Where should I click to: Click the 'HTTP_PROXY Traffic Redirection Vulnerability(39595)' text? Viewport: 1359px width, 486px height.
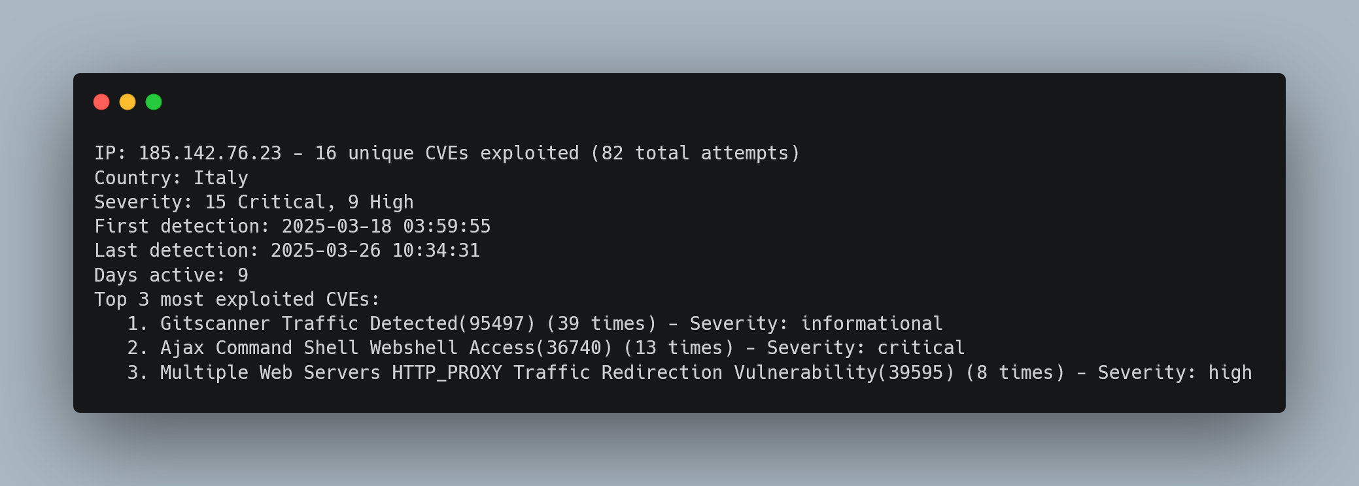(x=674, y=372)
